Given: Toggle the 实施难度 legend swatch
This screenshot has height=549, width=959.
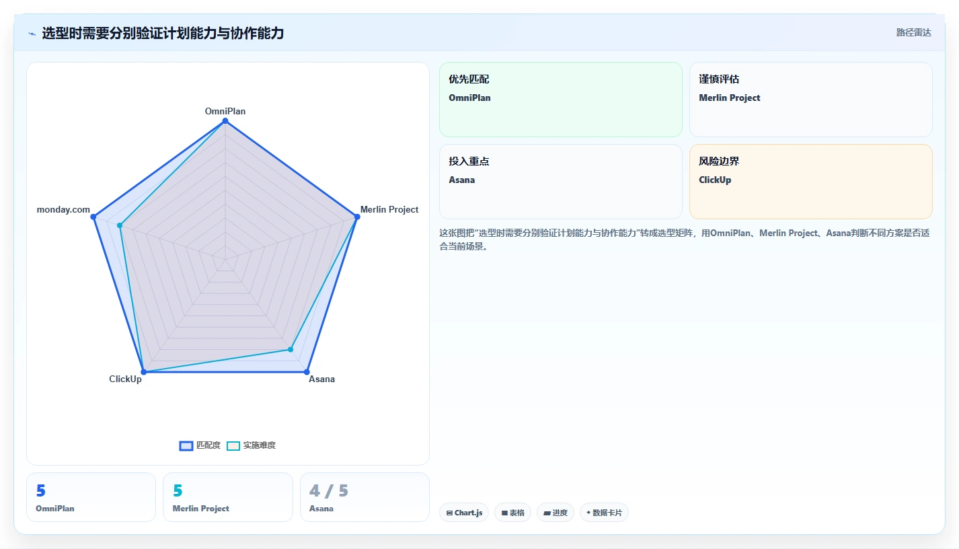Looking at the screenshot, I should [233, 445].
